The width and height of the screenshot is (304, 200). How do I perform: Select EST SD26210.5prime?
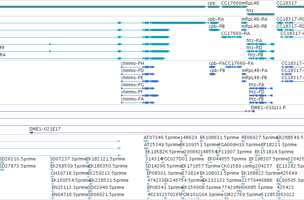coord(2,163)
